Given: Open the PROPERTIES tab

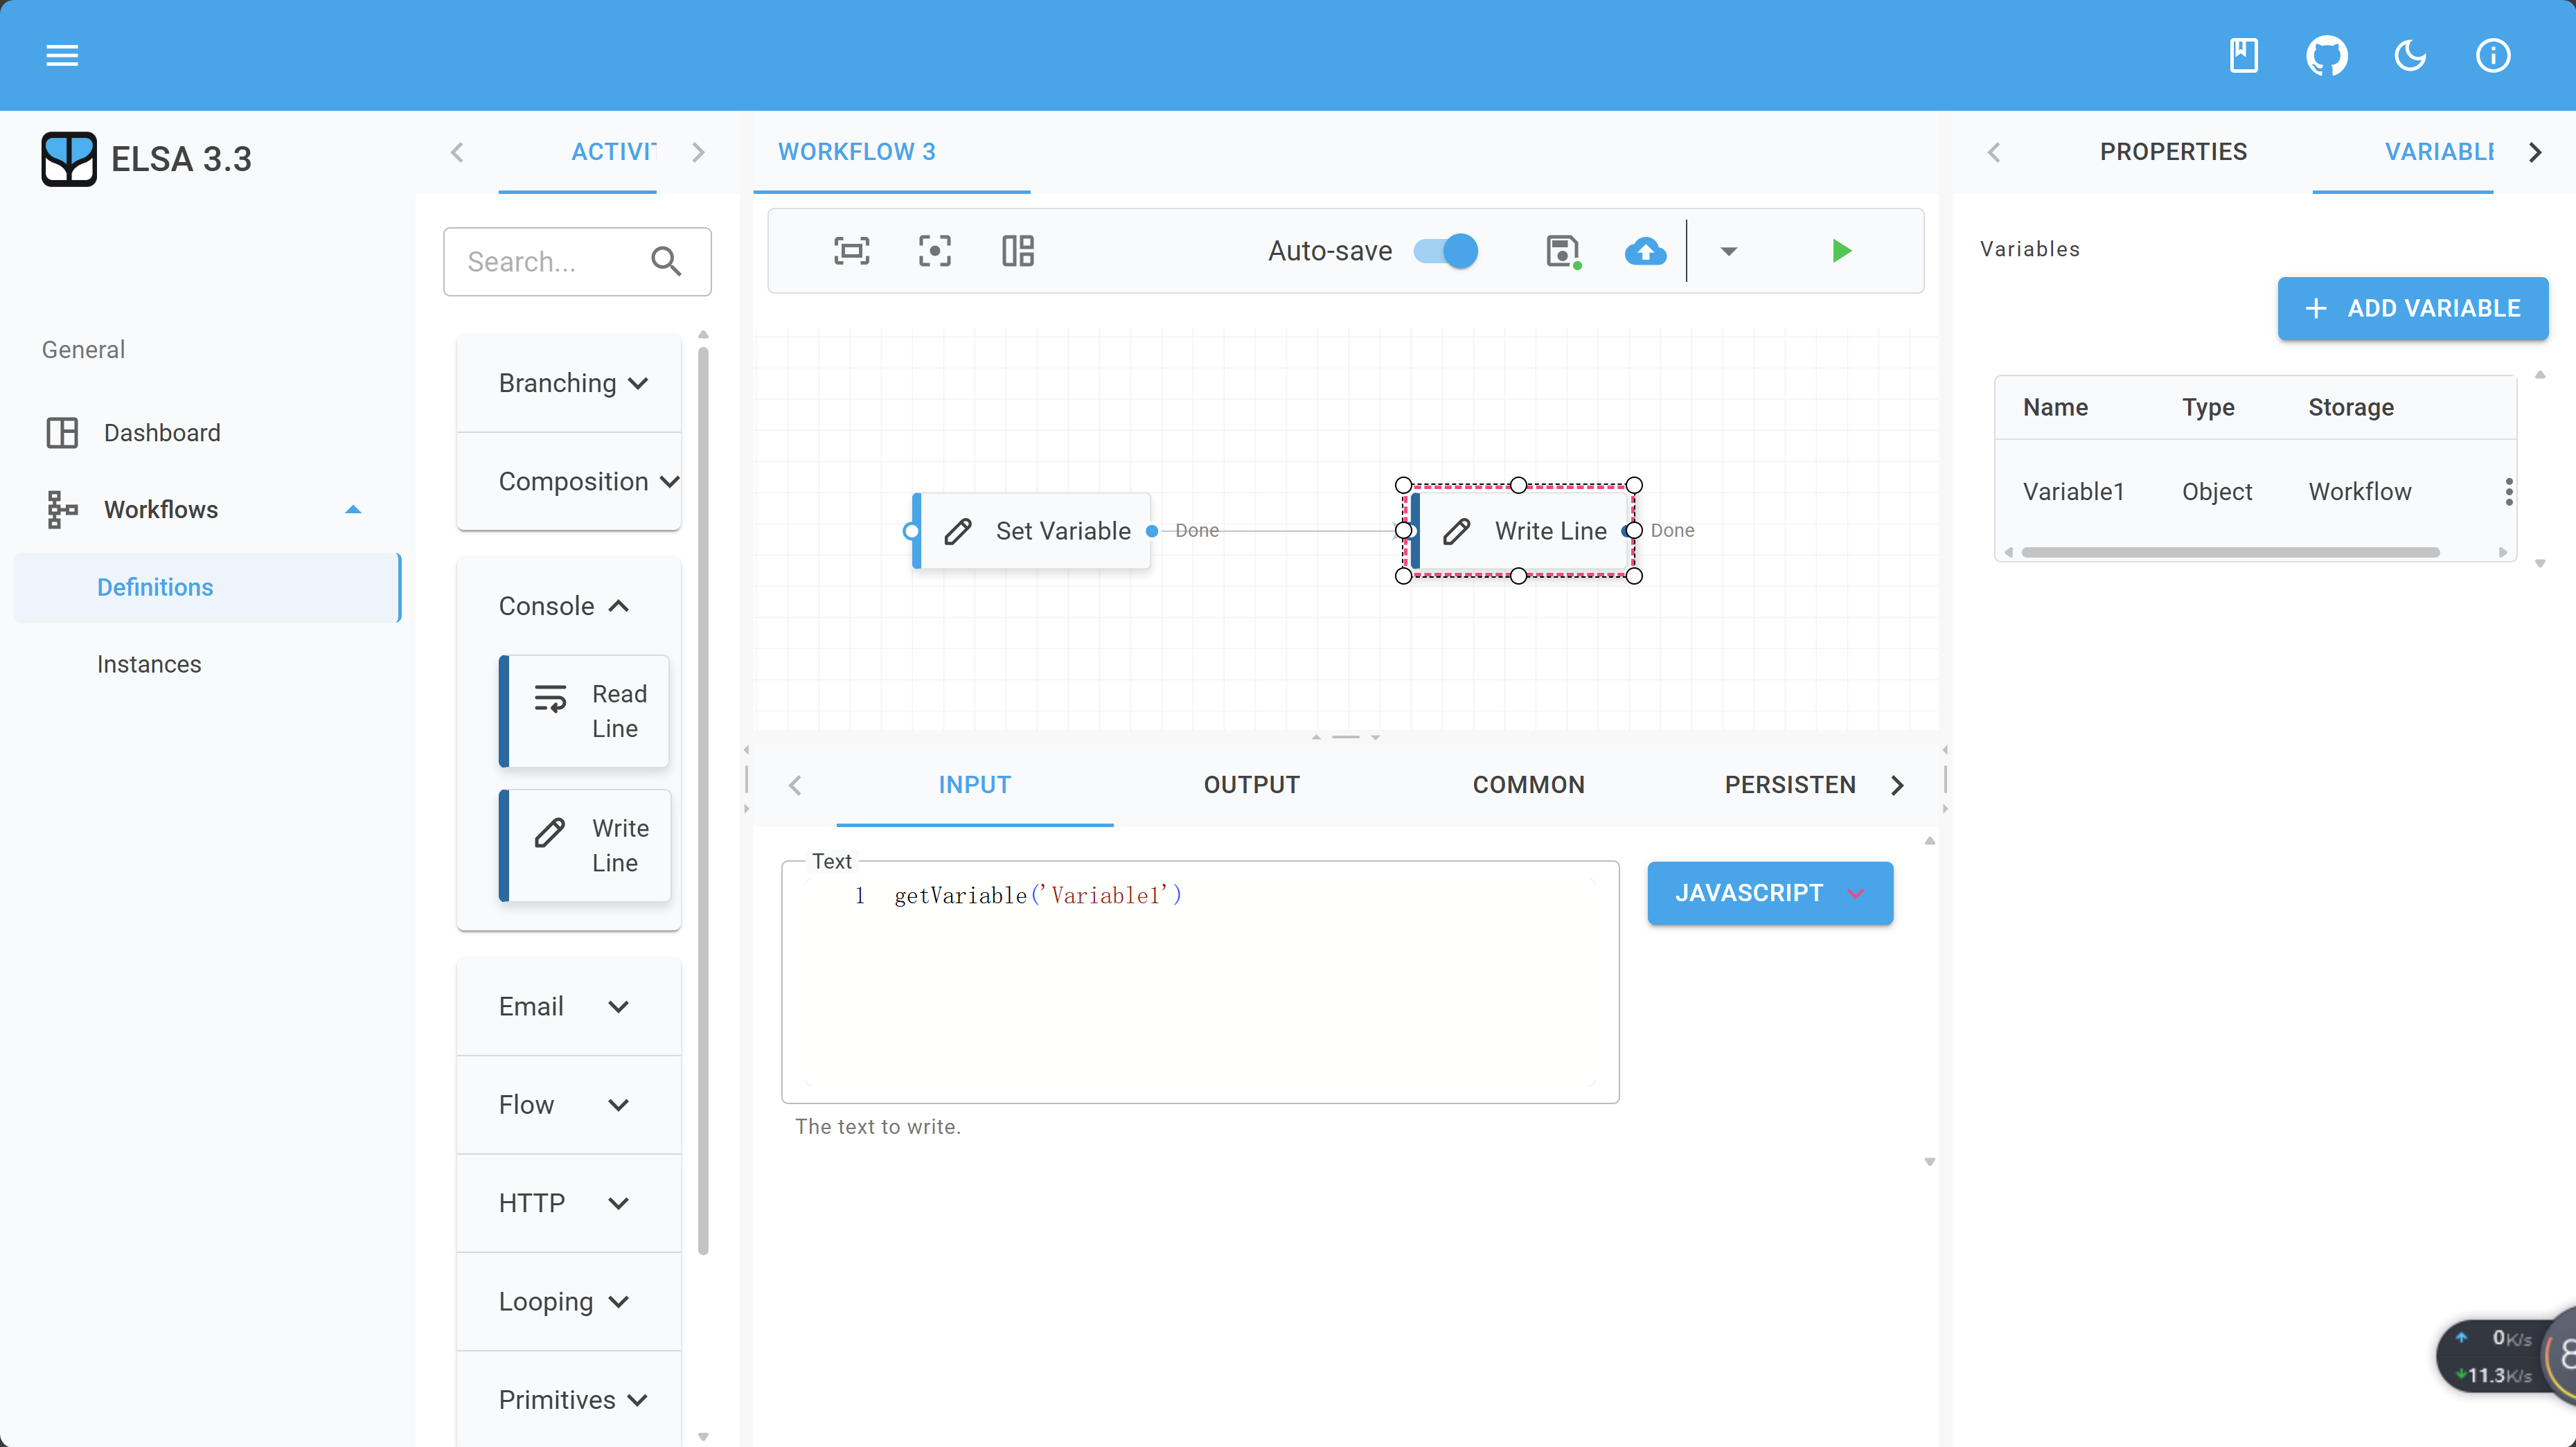Looking at the screenshot, I should pyautogui.click(x=2172, y=152).
